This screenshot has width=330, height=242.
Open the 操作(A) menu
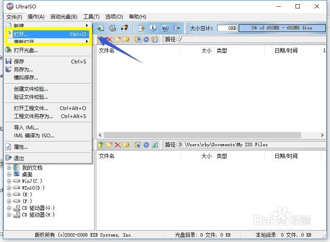pos(36,17)
